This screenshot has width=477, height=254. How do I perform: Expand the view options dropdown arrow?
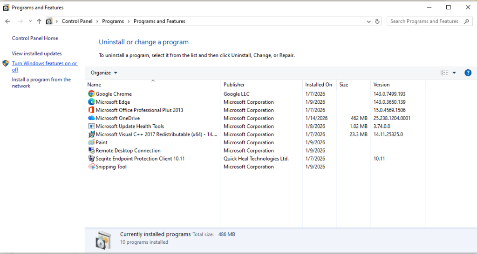[454, 73]
